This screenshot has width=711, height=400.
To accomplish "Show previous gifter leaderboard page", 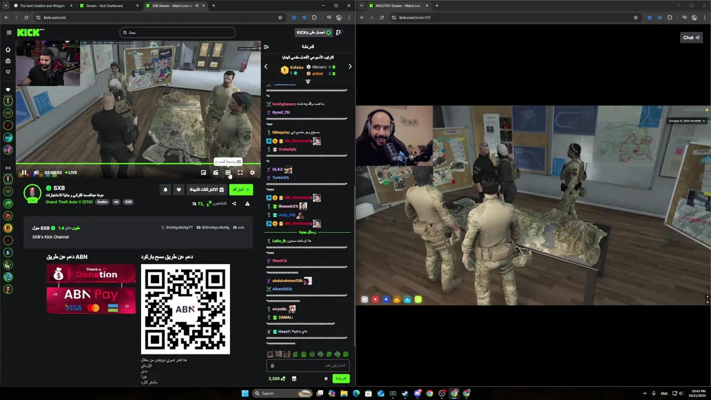I will click(x=266, y=67).
